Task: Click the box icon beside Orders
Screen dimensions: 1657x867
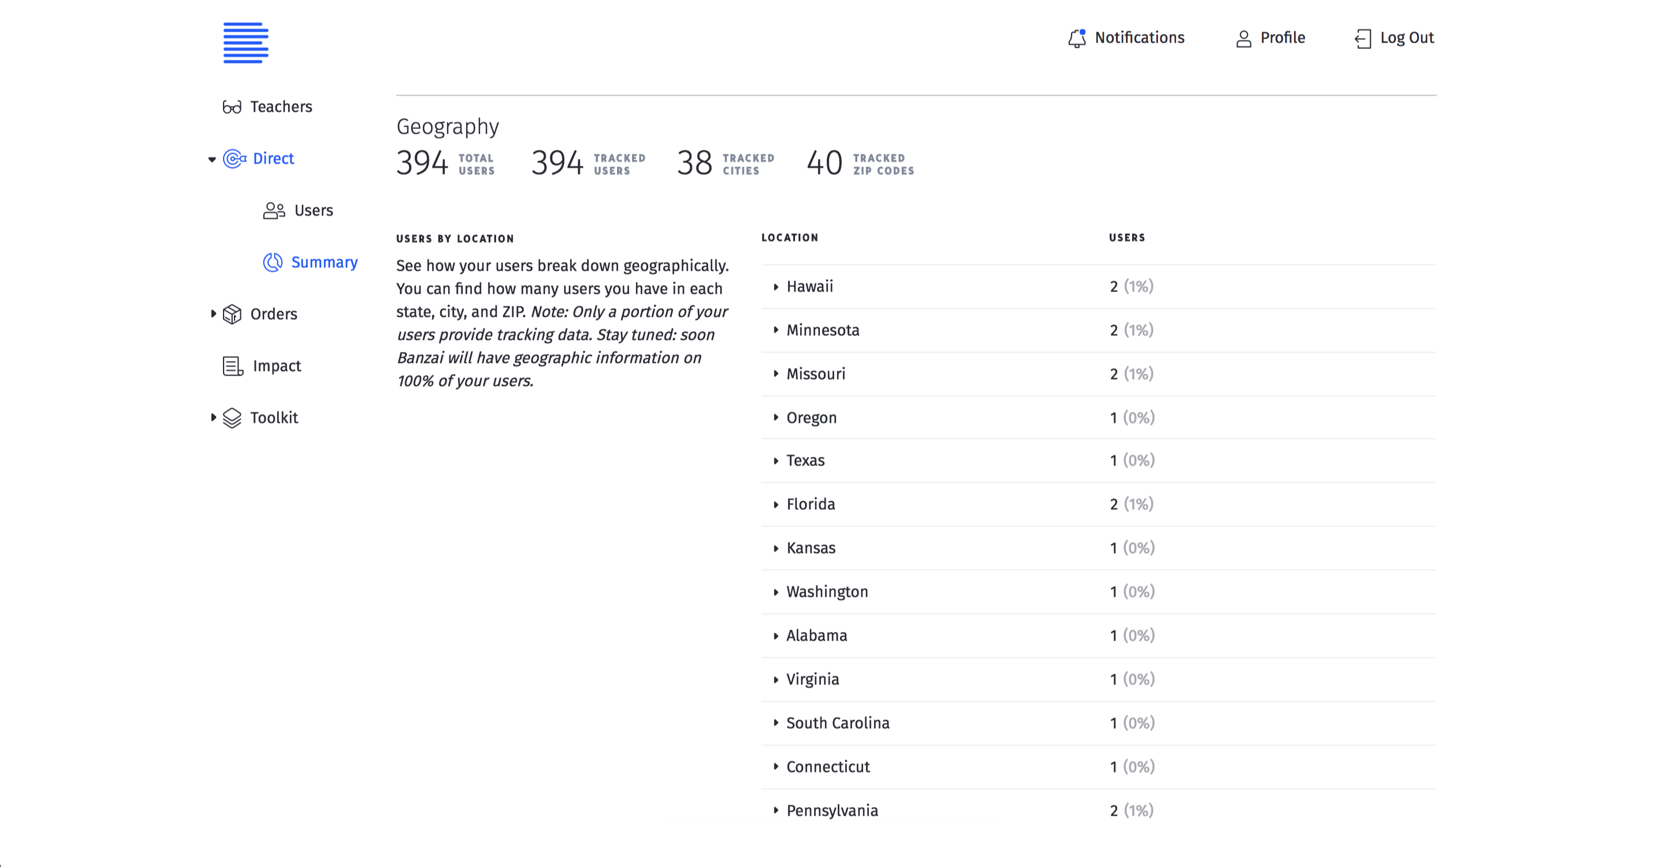Action: tap(232, 314)
